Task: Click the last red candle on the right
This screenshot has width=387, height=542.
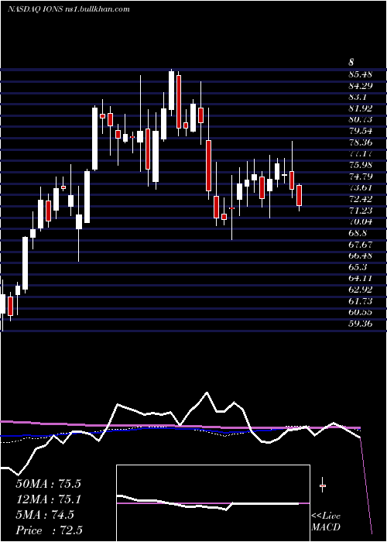Action: pyautogui.click(x=299, y=196)
